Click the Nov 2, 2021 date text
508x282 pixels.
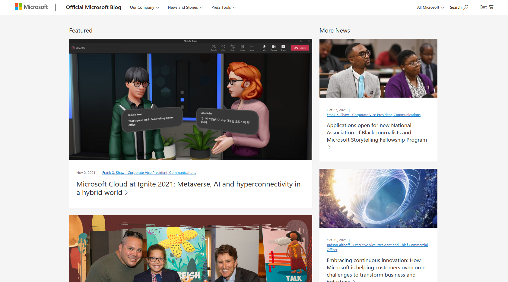click(86, 173)
